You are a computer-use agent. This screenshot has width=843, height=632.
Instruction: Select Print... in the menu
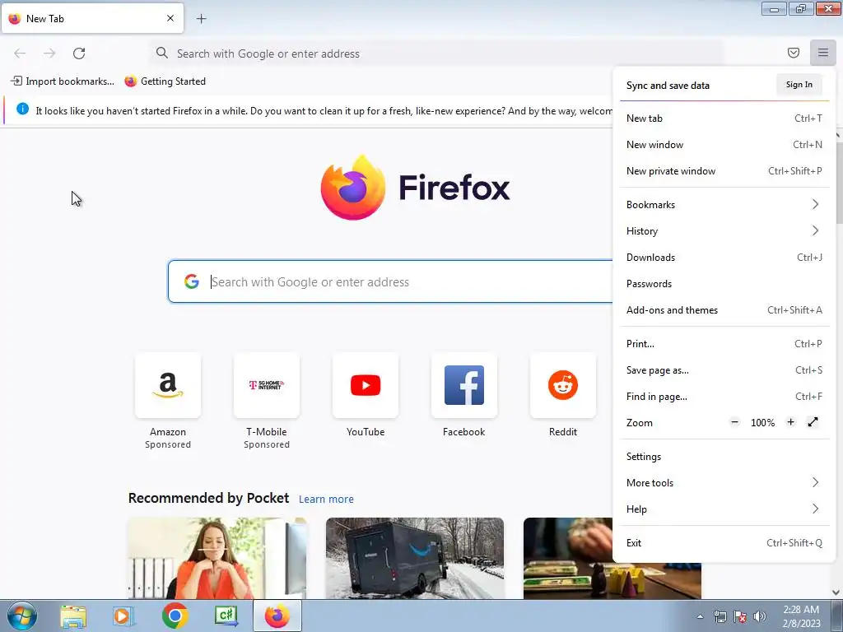[x=724, y=343]
